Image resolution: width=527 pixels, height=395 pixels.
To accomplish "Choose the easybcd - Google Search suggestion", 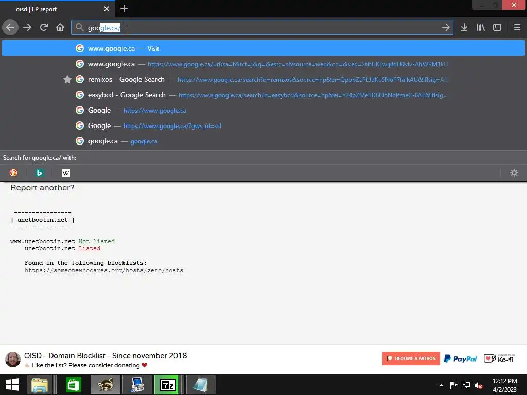I will click(263, 95).
